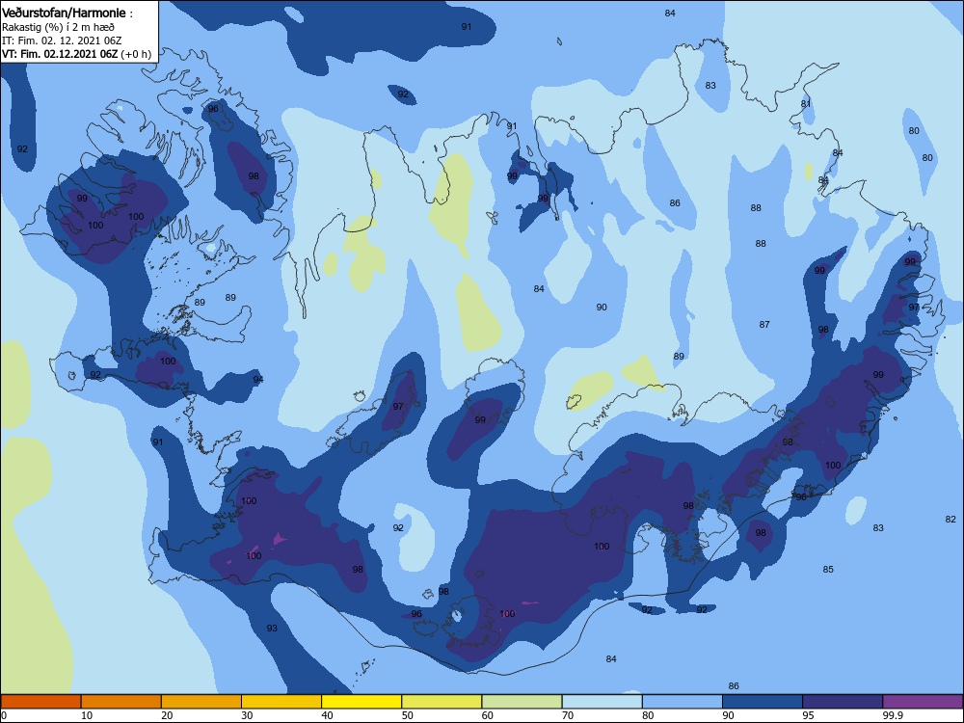Click the '87' humidity value on the map
This screenshot has height=723, width=964.
(764, 324)
